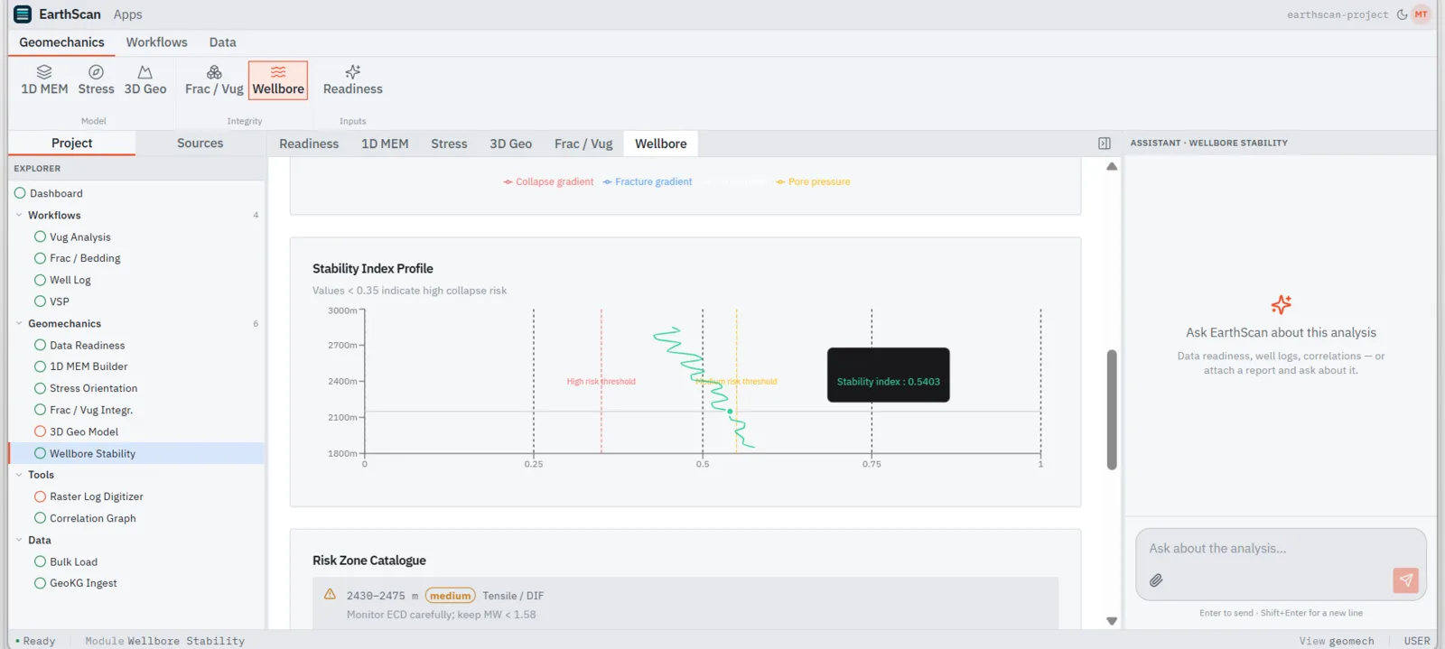Viewport: 1445px width, 649px height.
Task: Select the Stress compass tool
Action: coord(96,80)
